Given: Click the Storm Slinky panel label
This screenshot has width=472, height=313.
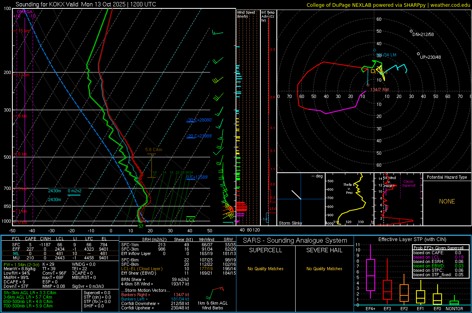Looking at the screenshot, I should tap(290, 223).
